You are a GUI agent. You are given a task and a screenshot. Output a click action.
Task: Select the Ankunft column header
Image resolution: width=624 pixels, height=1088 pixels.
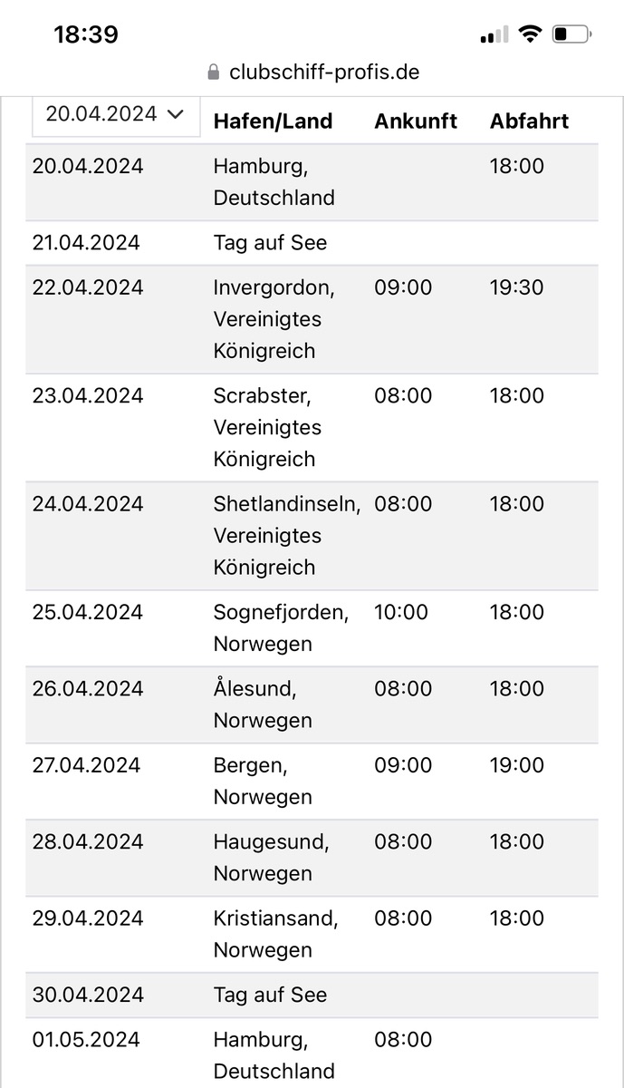[416, 121]
